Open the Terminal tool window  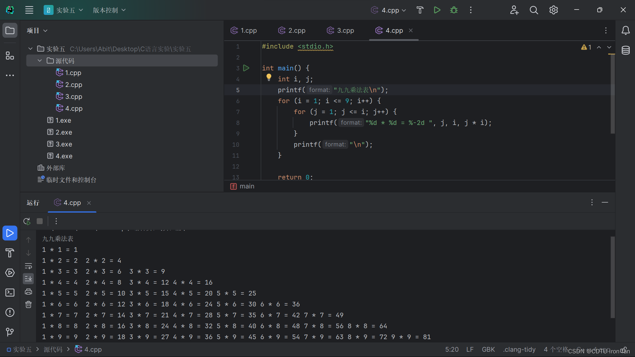pyautogui.click(x=10, y=293)
